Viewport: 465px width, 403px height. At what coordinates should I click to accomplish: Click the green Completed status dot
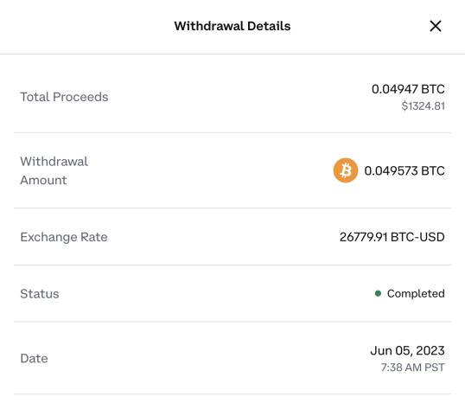378,293
